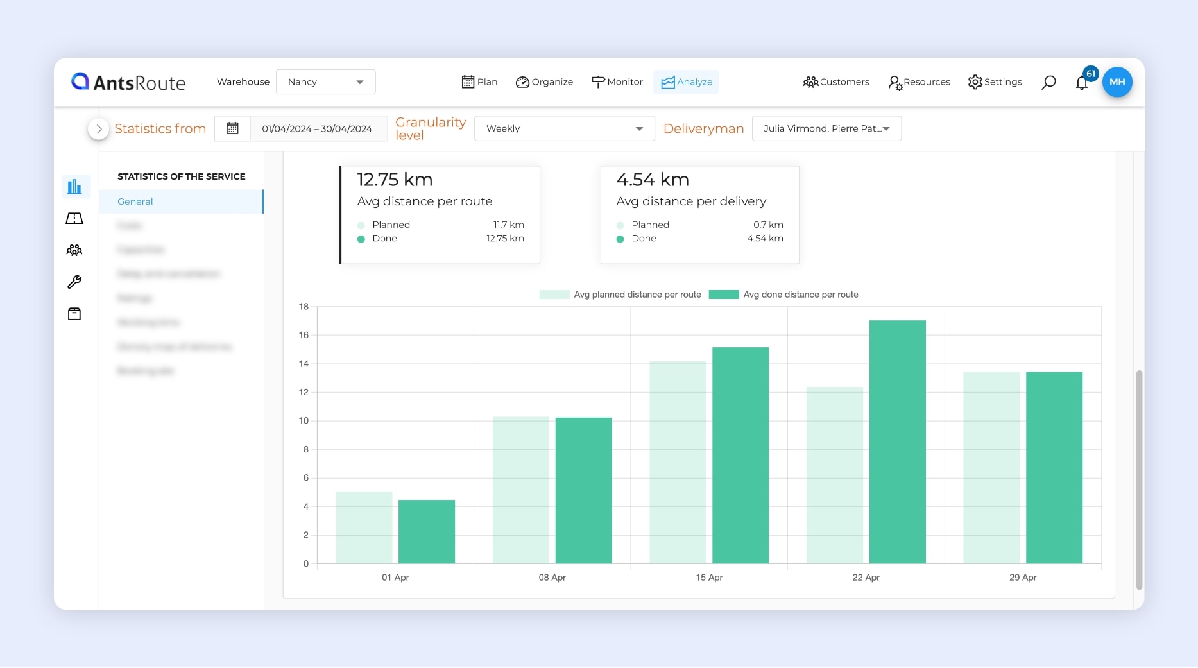Screen dimensions: 1198x668
Task: Go to the Monitor tab
Action: point(617,82)
